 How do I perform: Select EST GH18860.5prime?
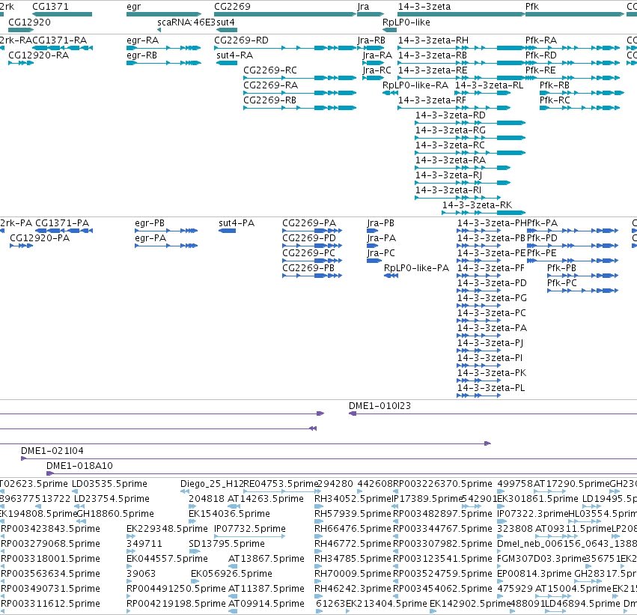[115, 513]
